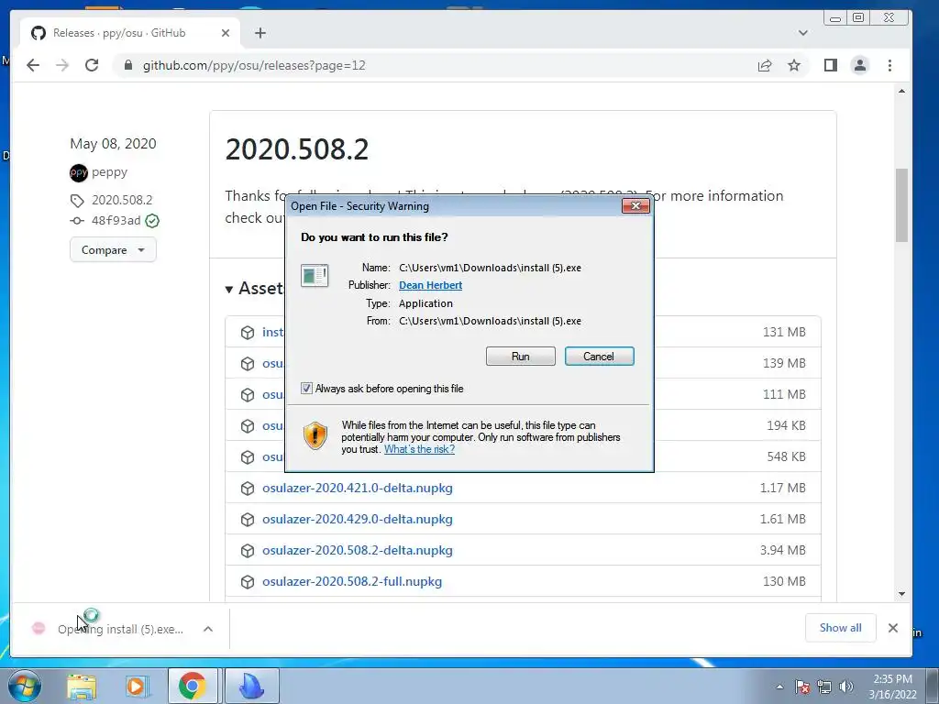This screenshot has width=939, height=704.
Task: Click the page vertical scrollbar thumb
Action: point(901,205)
